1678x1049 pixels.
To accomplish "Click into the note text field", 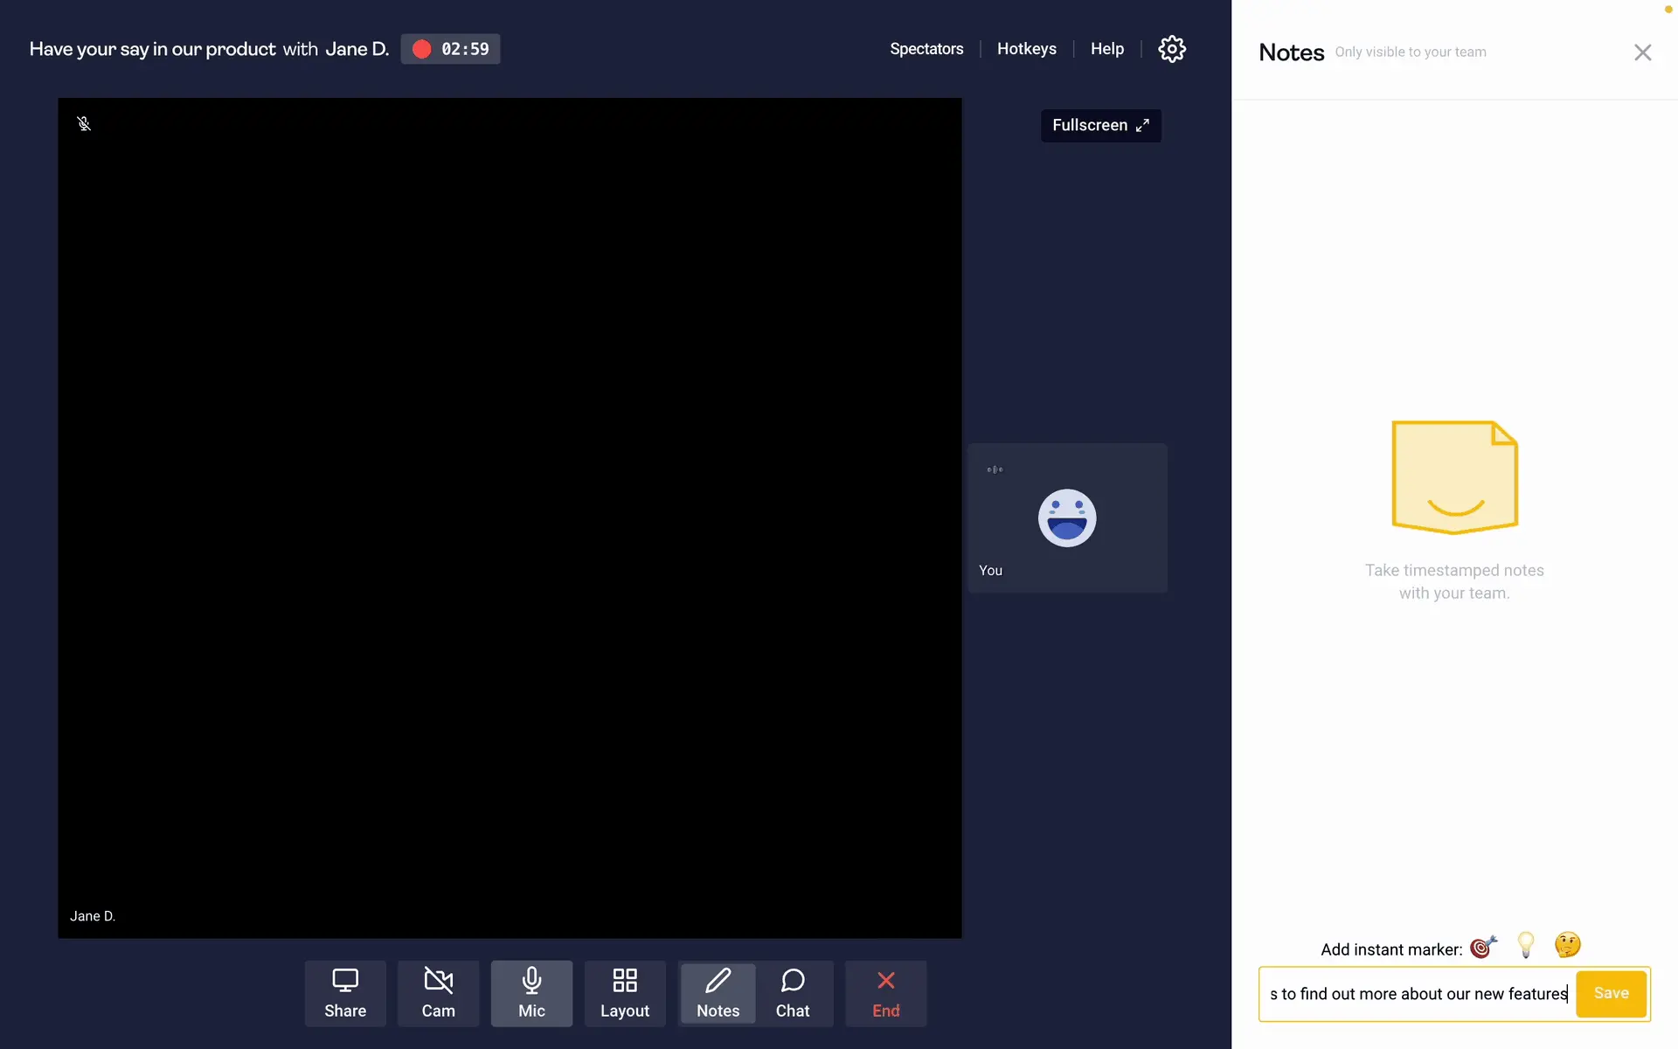I will tap(1418, 994).
